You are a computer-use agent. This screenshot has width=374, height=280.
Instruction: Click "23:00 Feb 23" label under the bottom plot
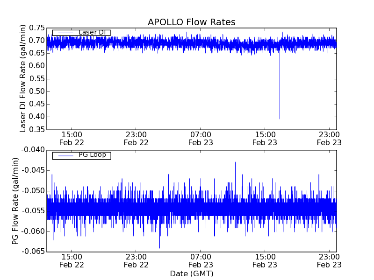point(329,260)
